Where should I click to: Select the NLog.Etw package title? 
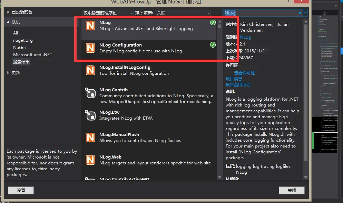click(x=109, y=112)
